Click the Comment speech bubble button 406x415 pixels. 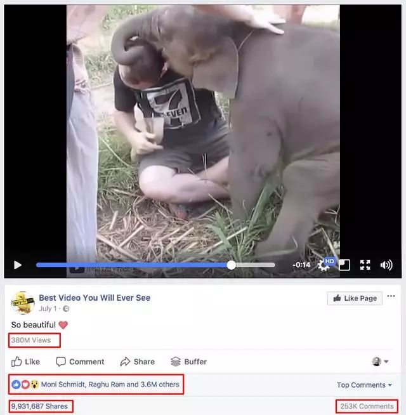click(80, 362)
